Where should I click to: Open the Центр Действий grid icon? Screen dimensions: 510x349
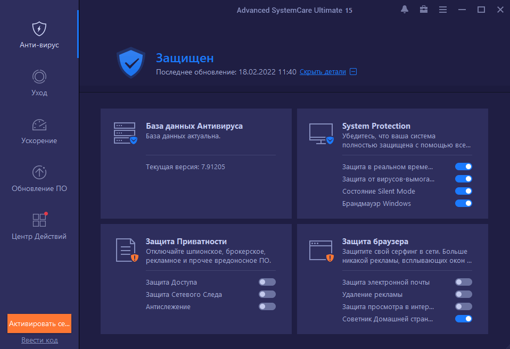(40, 220)
